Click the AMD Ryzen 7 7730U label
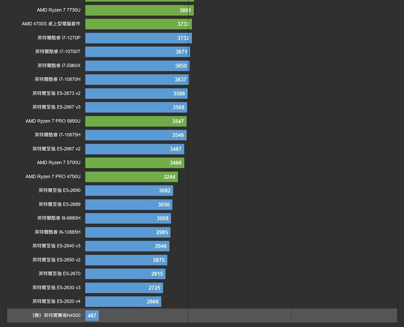 (x=59, y=10)
